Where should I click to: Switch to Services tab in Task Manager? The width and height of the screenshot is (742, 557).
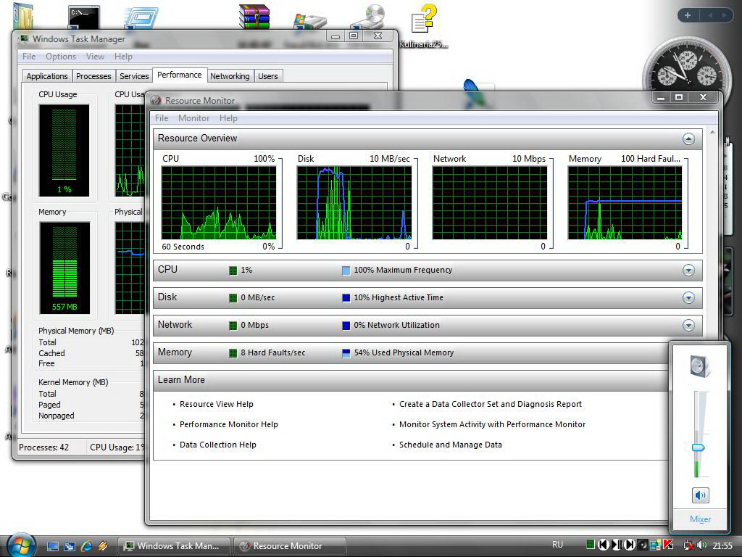pos(134,76)
